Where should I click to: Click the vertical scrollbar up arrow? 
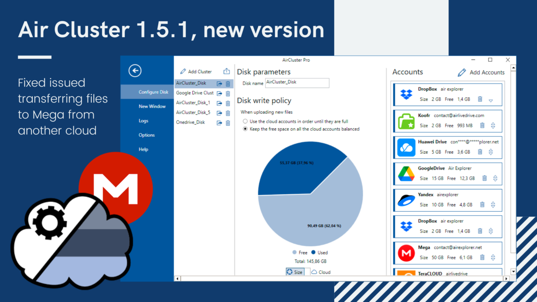coord(513,68)
